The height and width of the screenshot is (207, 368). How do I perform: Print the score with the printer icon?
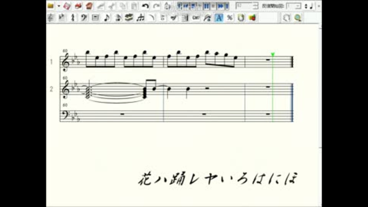(78, 6)
